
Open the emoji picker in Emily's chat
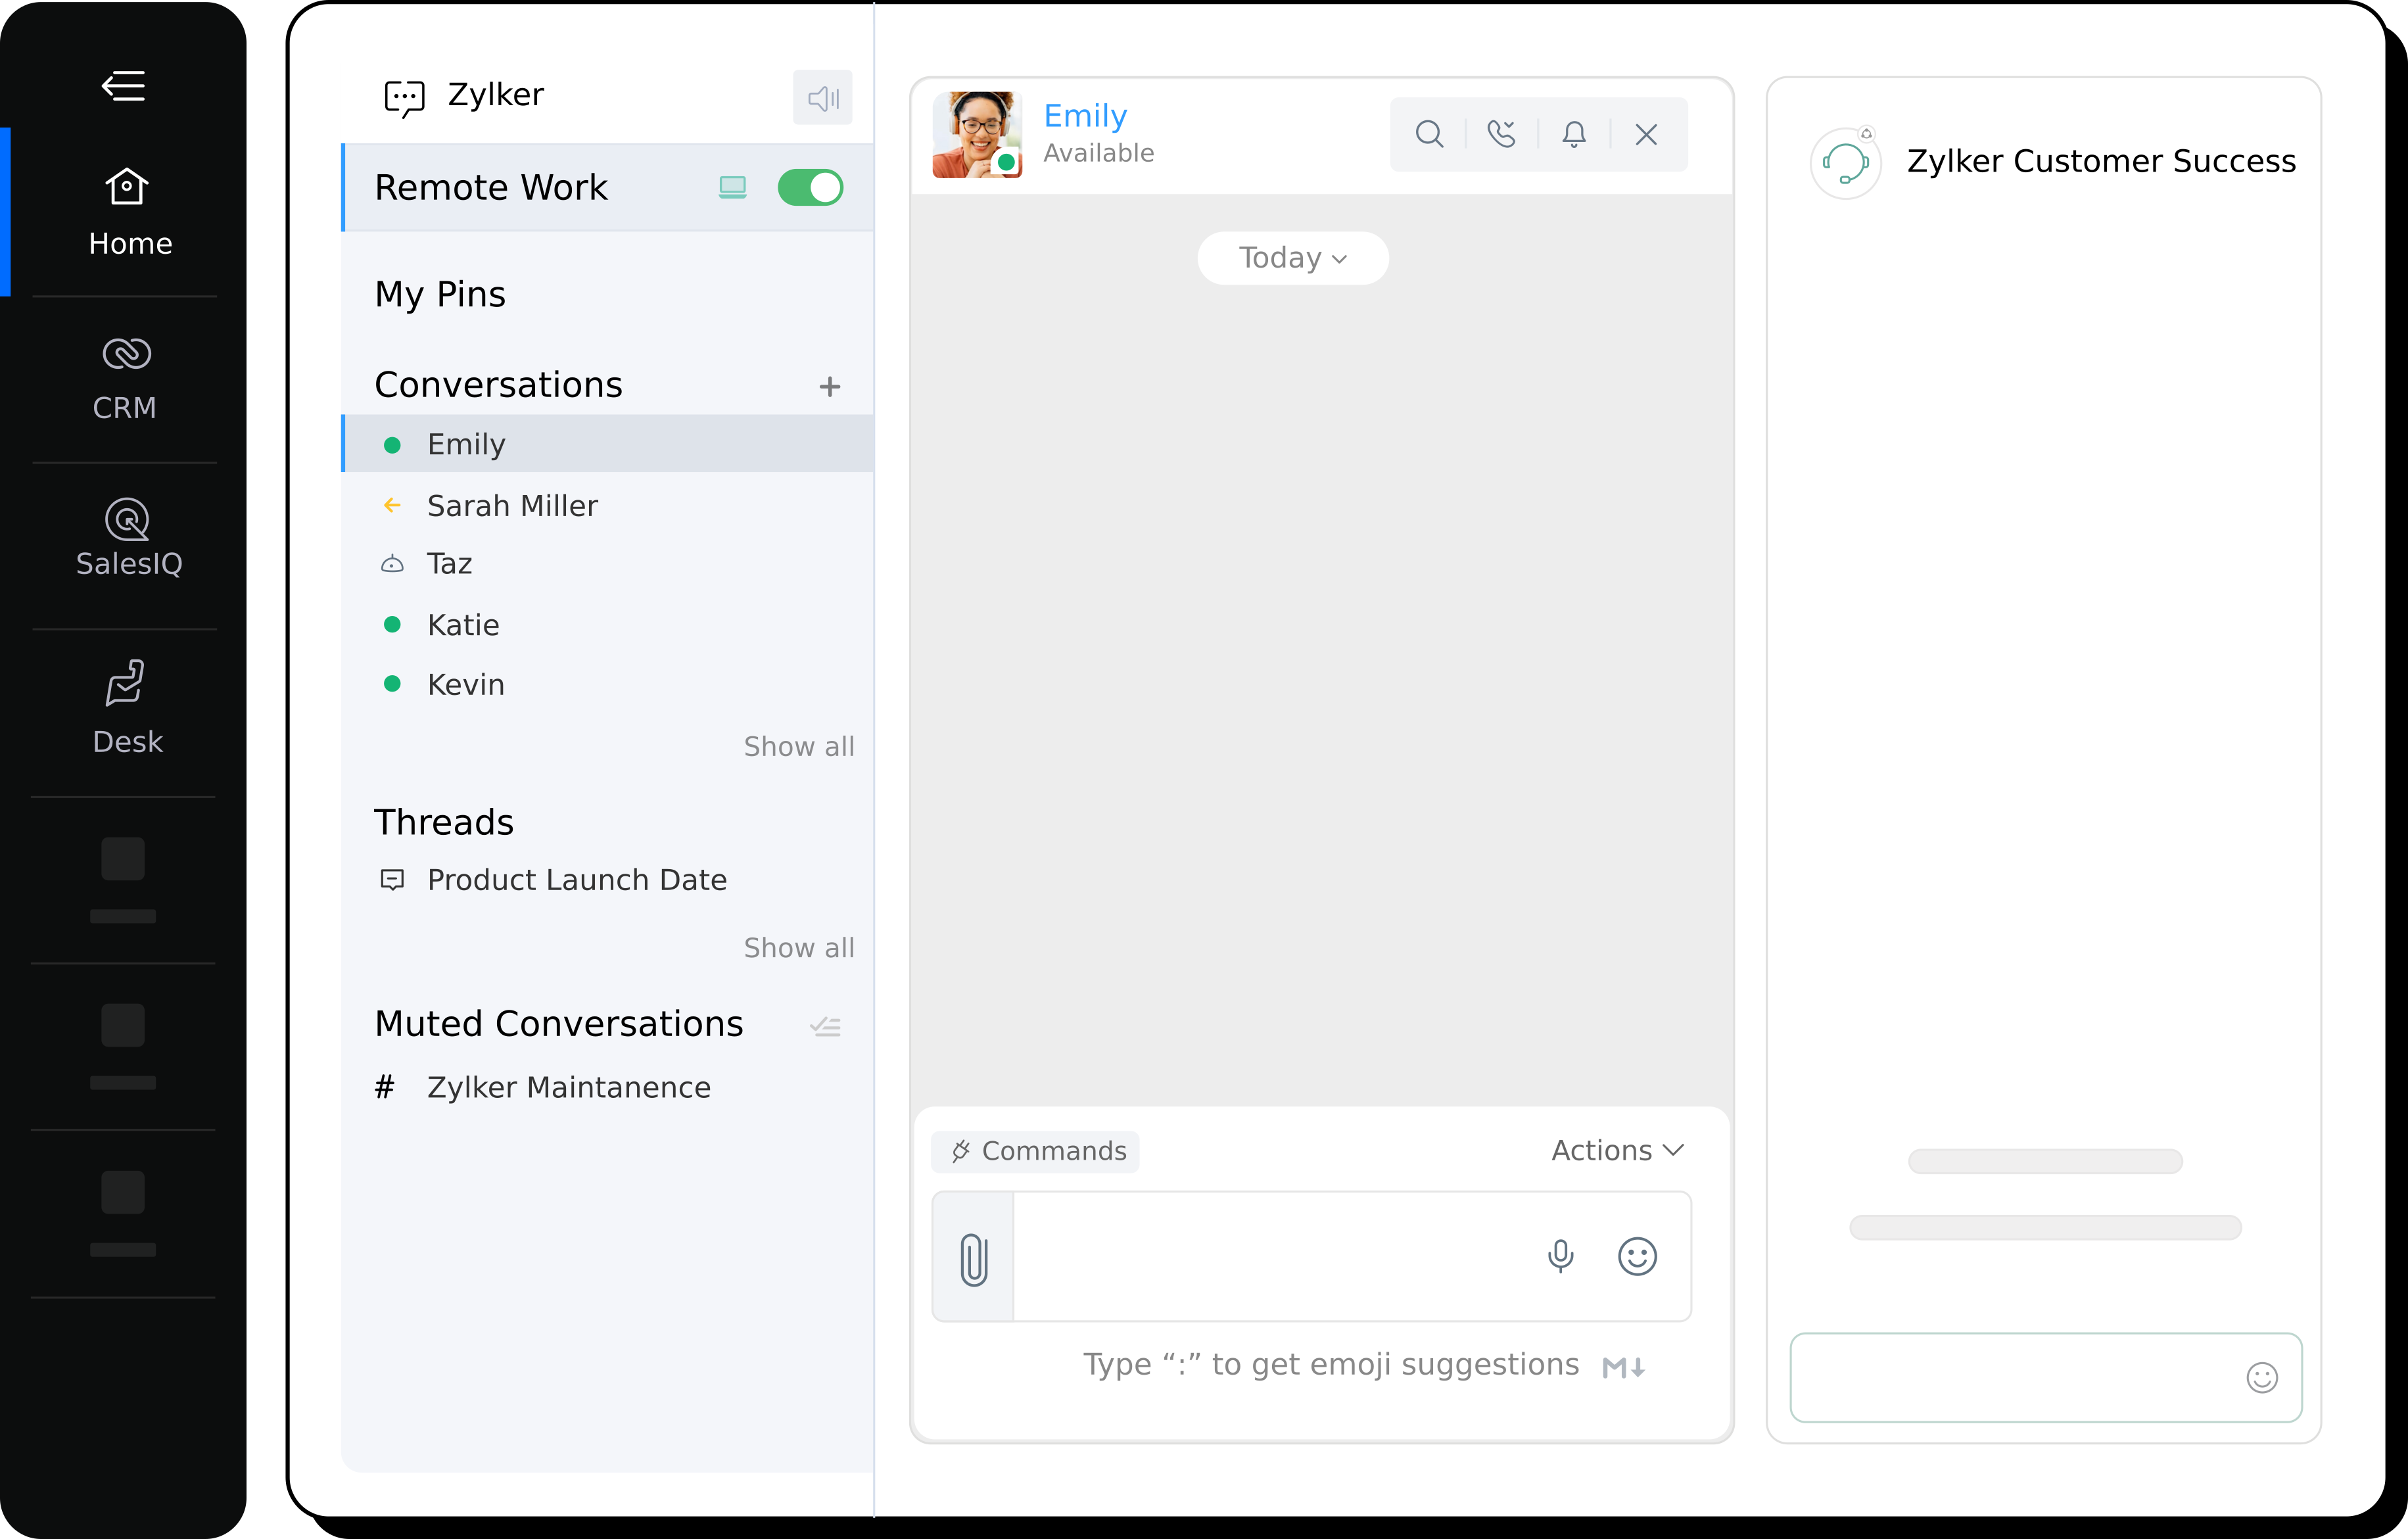pos(1637,1256)
